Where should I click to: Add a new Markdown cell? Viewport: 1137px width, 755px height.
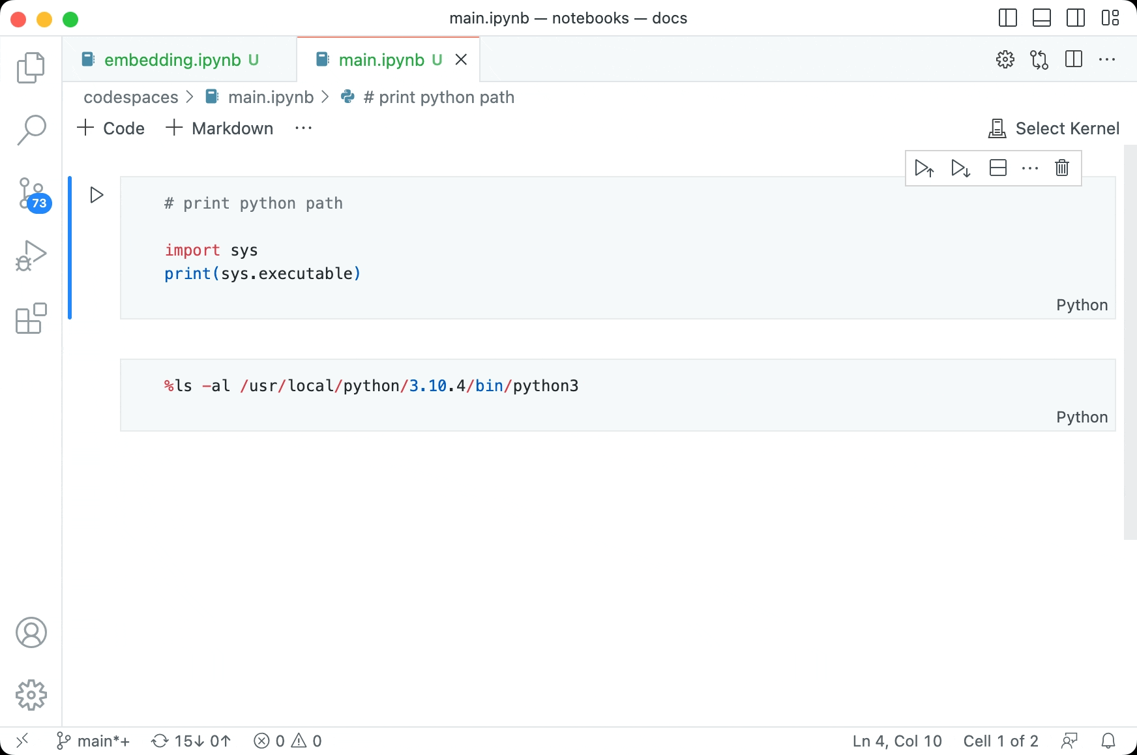(218, 128)
